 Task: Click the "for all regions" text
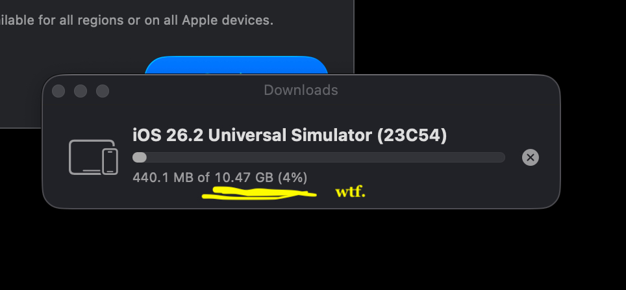pos(84,20)
